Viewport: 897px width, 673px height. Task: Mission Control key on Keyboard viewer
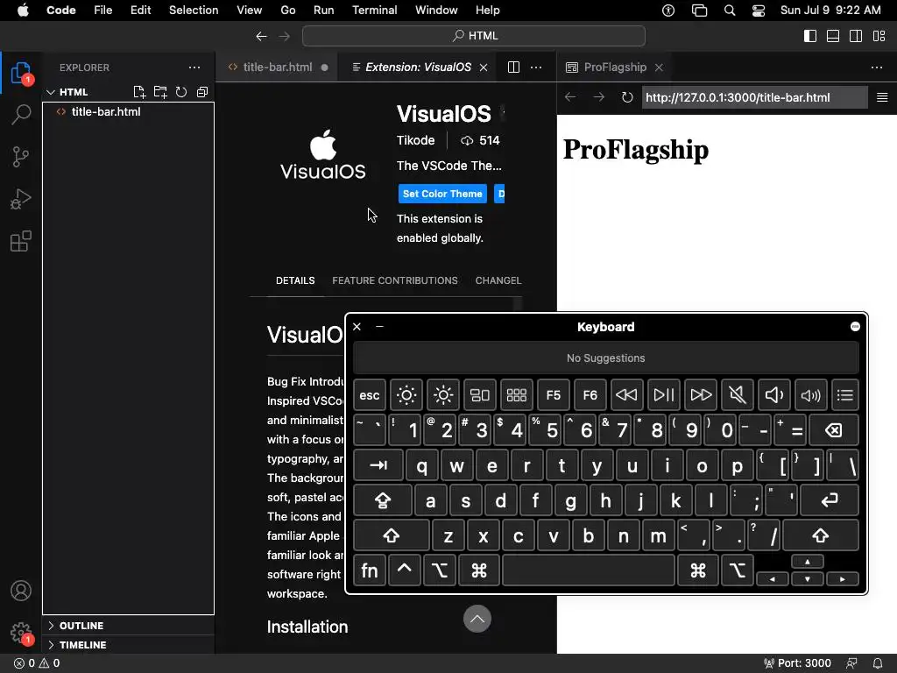point(479,395)
